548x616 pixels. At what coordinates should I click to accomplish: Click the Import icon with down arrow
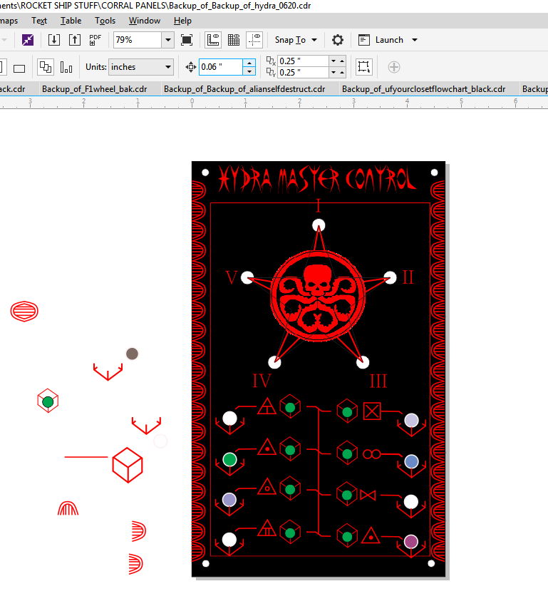[54, 40]
